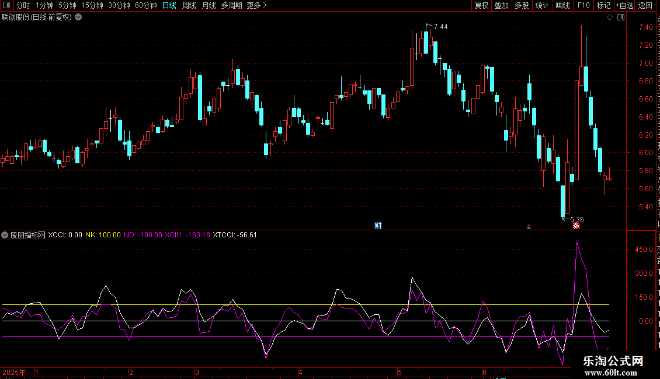Click the 2025年 label on timeline
This screenshot has width=660, height=379.
tap(14, 372)
